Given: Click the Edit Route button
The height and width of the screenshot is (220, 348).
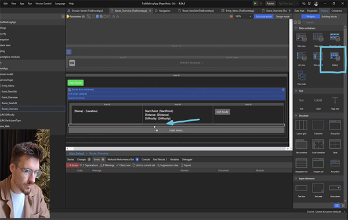Looking at the screenshot, I should point(222,112).
